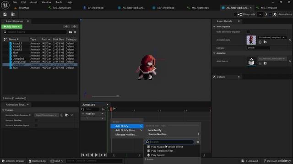Collapse the Anim Sequence section
293x164 pixels.
(x=214, y=26)
